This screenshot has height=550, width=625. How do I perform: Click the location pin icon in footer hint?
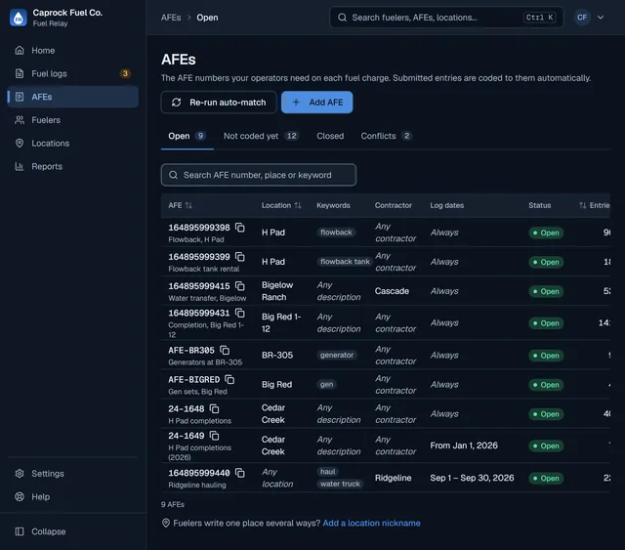(166, 523)
